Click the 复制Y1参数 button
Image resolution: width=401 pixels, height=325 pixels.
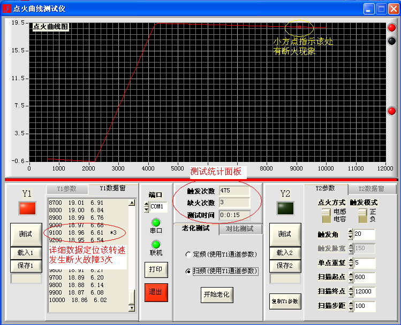point(285,301)
